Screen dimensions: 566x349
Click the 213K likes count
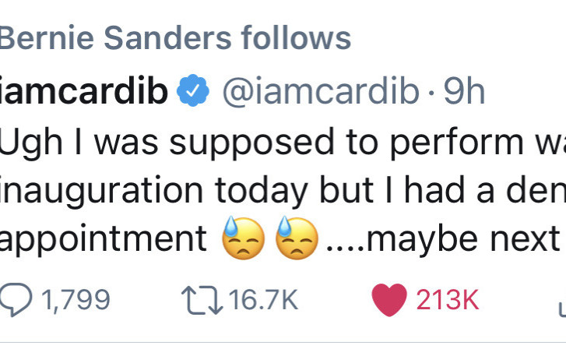point(448,300)
